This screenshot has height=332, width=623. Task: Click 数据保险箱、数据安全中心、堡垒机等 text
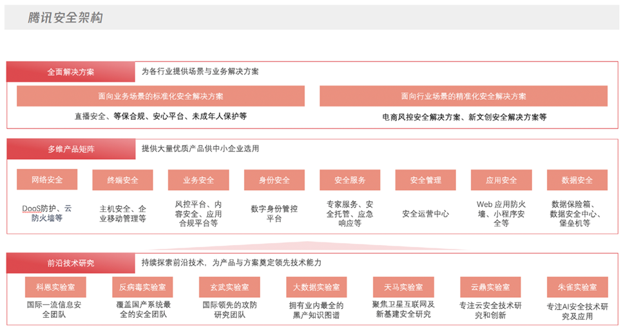coord(576,213)
